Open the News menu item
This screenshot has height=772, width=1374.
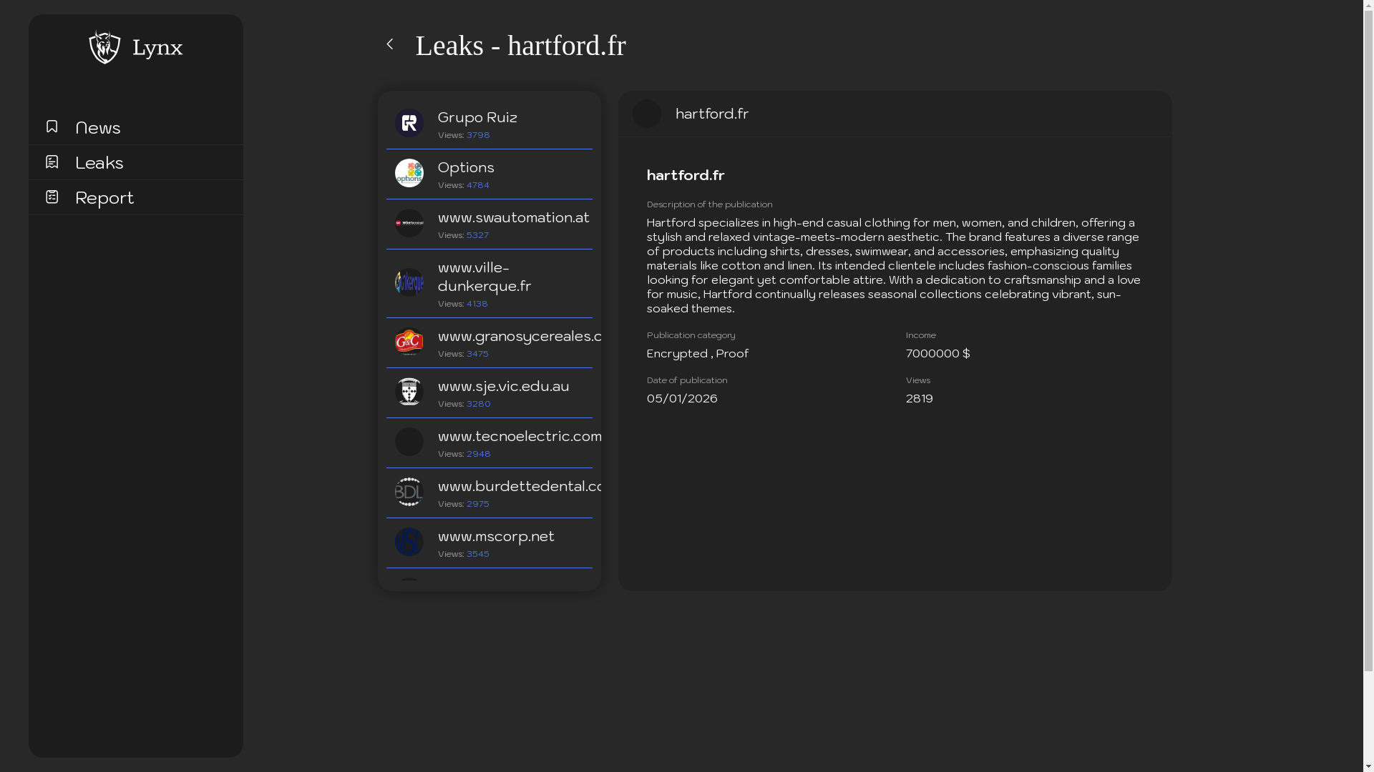coord(98,128)
